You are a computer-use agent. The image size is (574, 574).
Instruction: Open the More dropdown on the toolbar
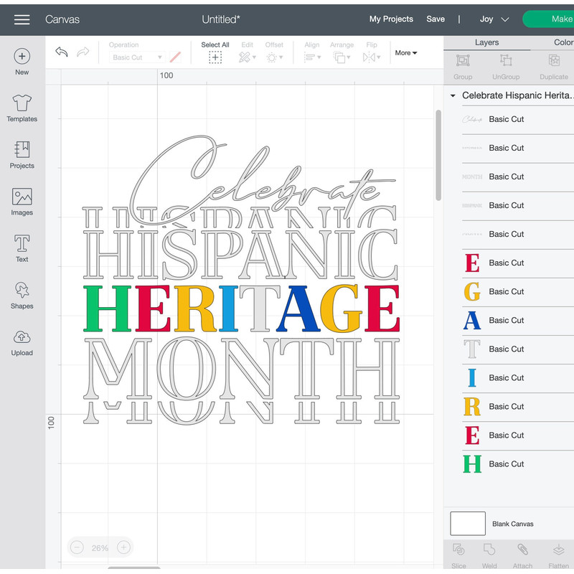coord(405,52)
